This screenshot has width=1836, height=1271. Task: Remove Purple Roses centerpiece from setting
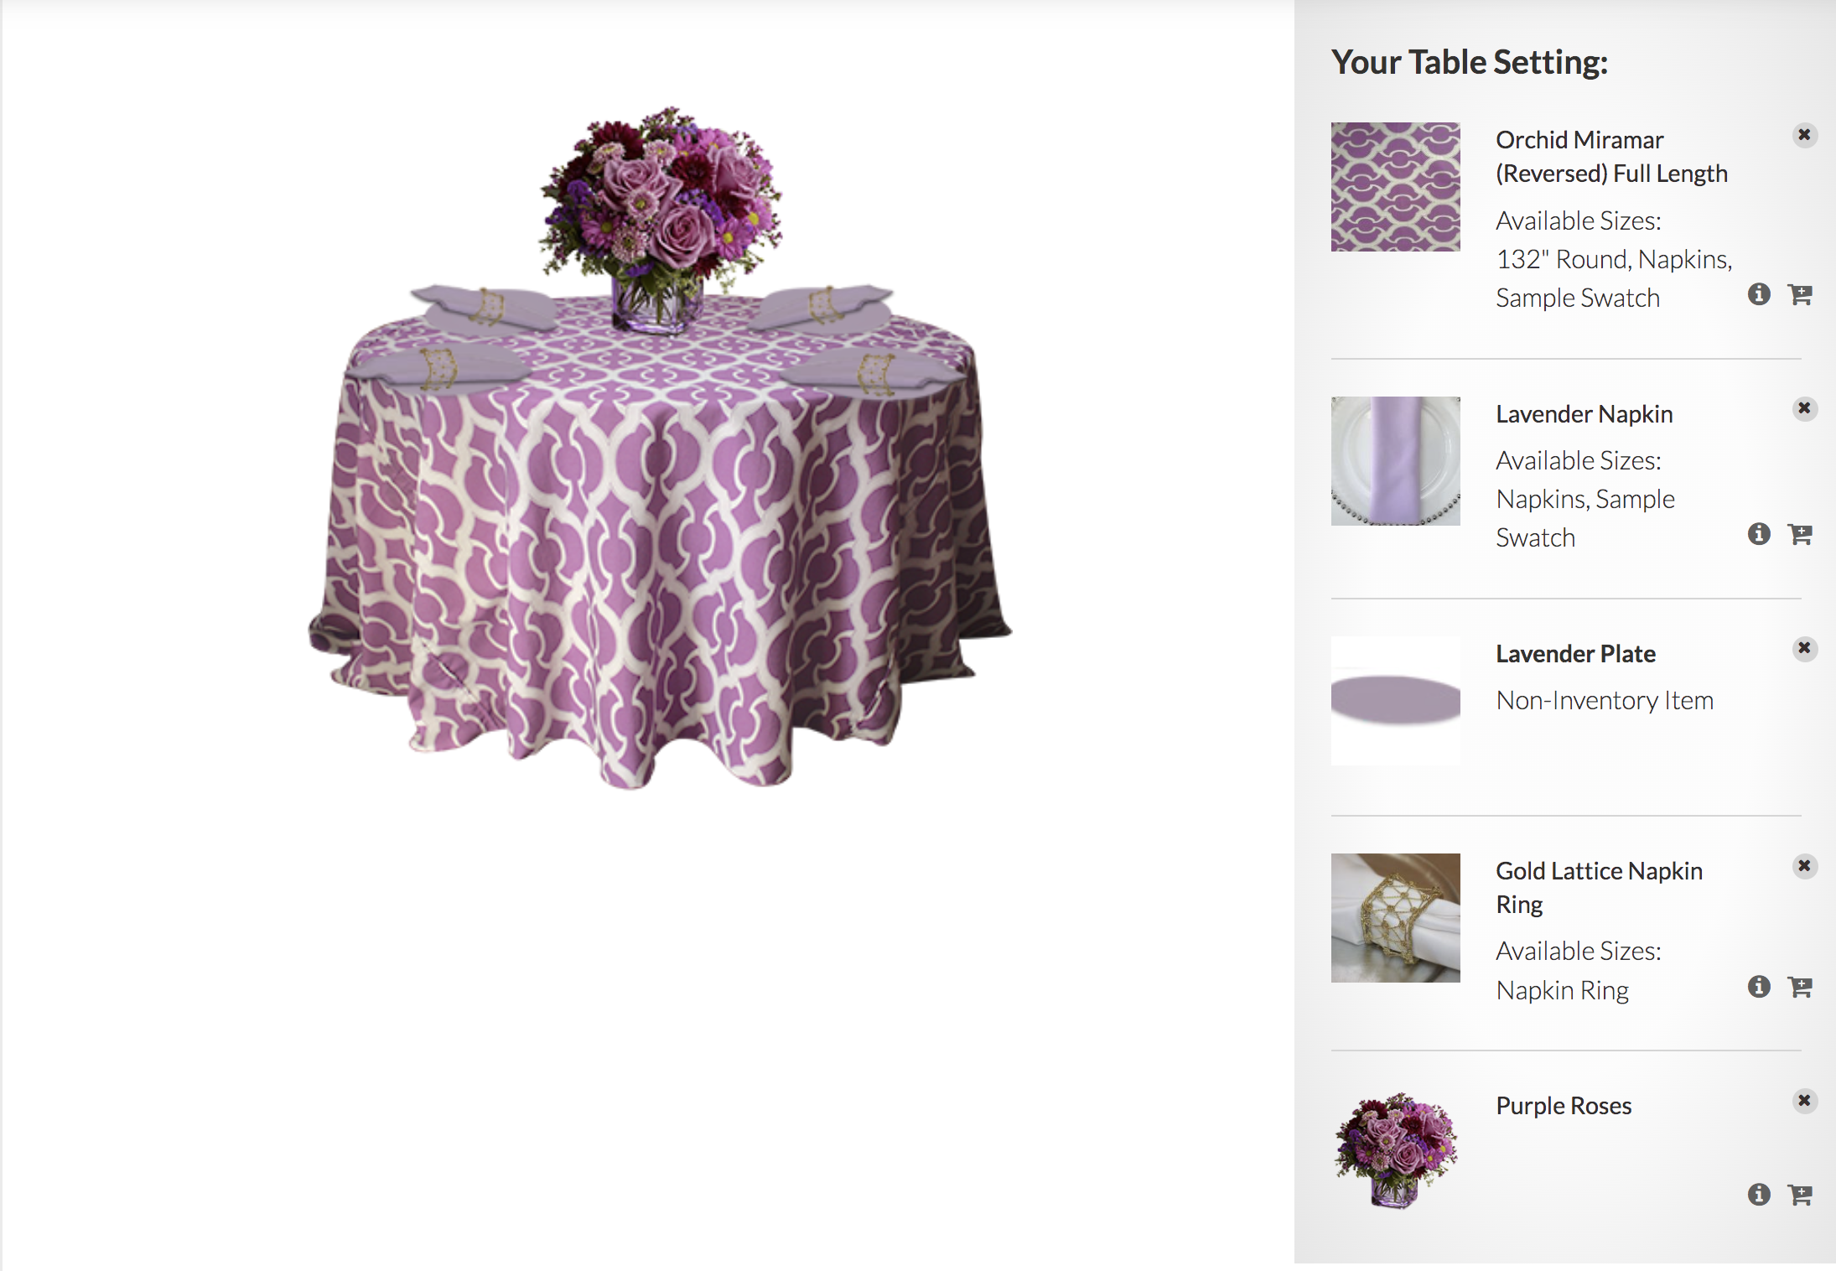pos(1804,1100)
